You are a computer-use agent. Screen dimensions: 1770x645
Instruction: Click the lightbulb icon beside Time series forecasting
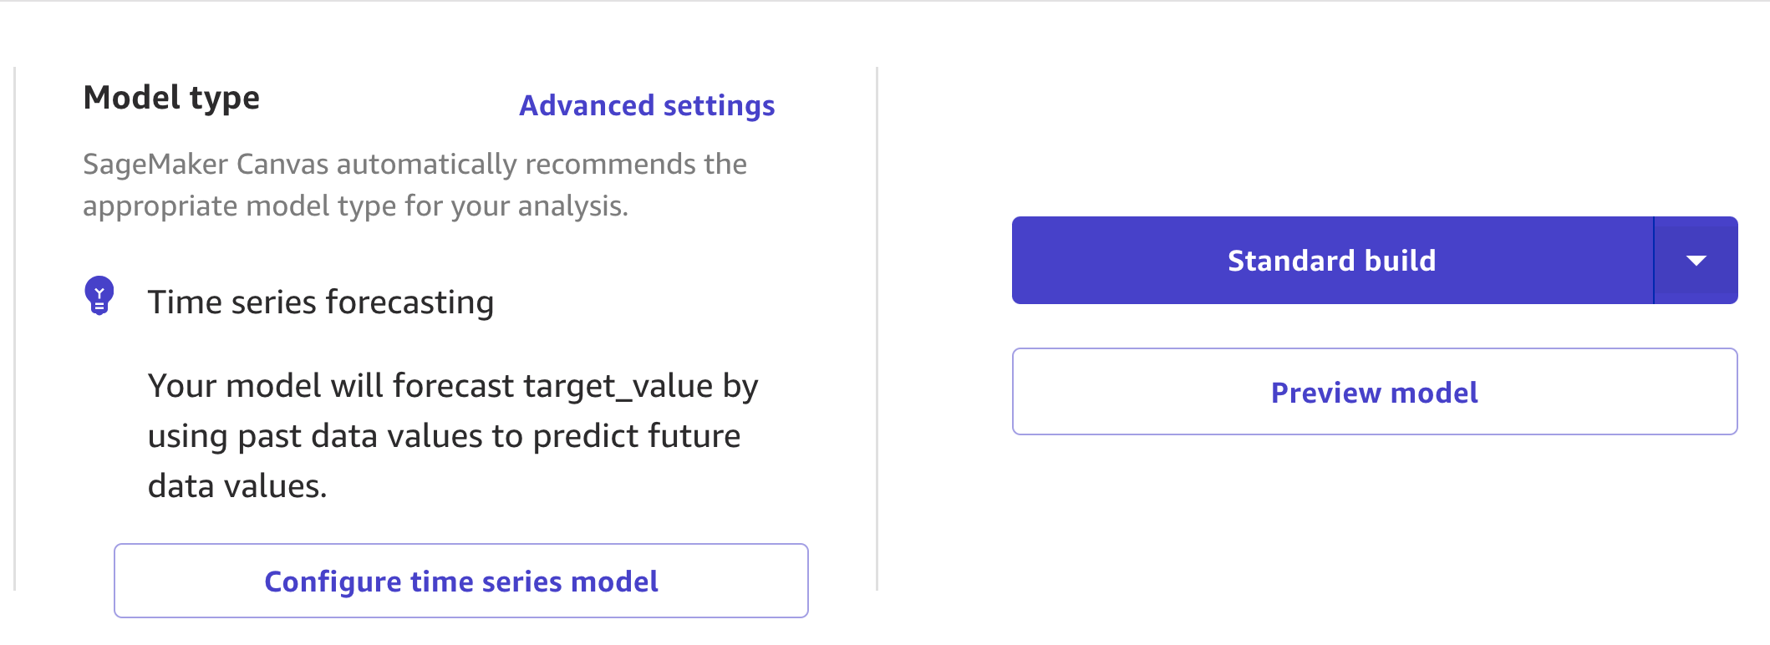point(99,296)
